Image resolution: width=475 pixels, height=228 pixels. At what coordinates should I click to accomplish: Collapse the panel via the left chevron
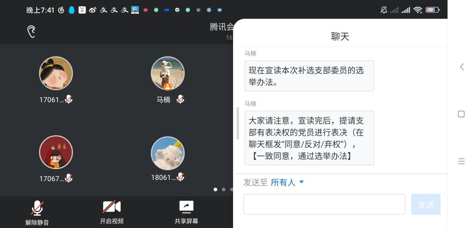(x=461, y=67)
